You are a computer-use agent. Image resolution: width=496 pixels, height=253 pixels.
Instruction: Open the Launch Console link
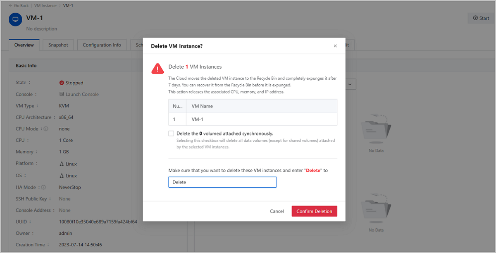pyautogui.click(x=82, y=94)
